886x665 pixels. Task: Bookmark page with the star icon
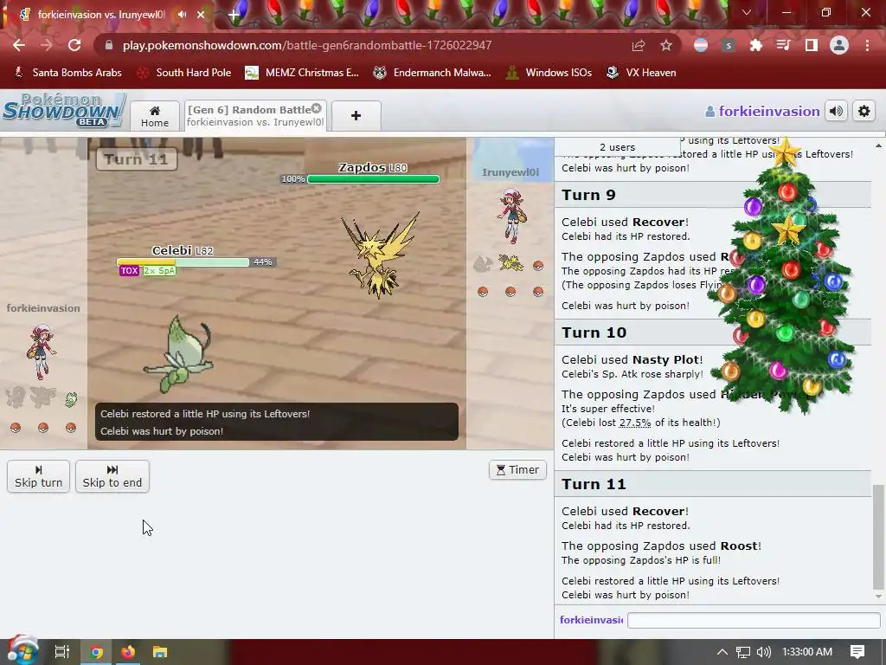[x=666, y=45]
